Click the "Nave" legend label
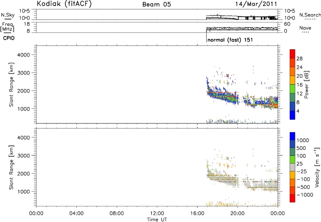321x222 pixels. pyautogui.click(x=305, y=28)
